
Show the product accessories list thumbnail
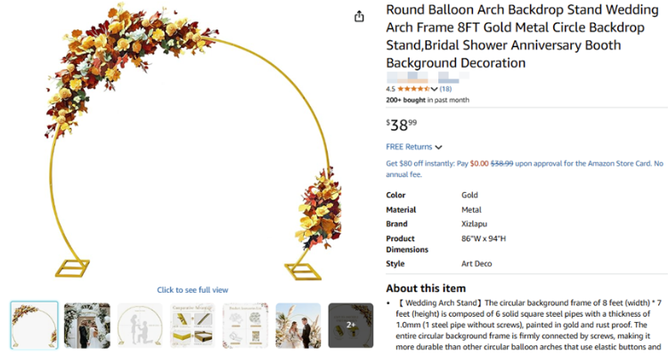point(246,326)
